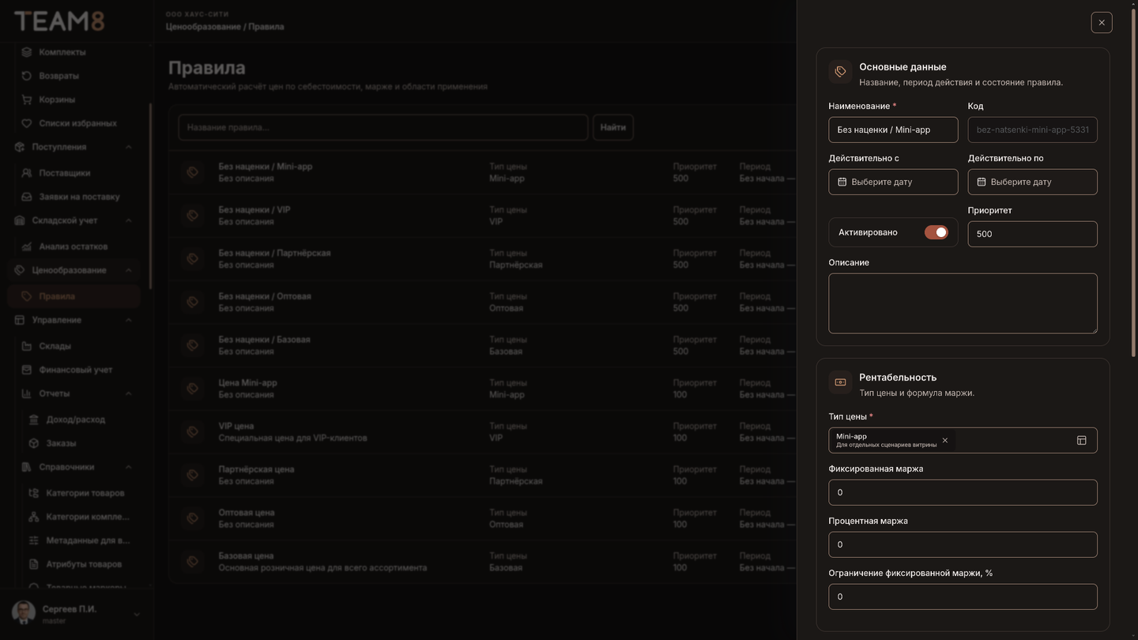The image size is (1138, 640).
Task: Remove the Mini-app price type chip
Action: pyautogui.click(x=944, y=440)
